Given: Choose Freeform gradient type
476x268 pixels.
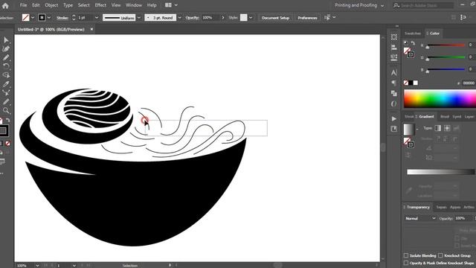Looking at the screenshot, I should pos(456,128).
